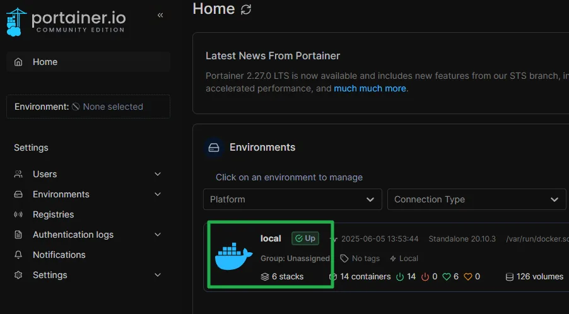
Task: Expand the Users sidebar section
Action: (158, 174)
